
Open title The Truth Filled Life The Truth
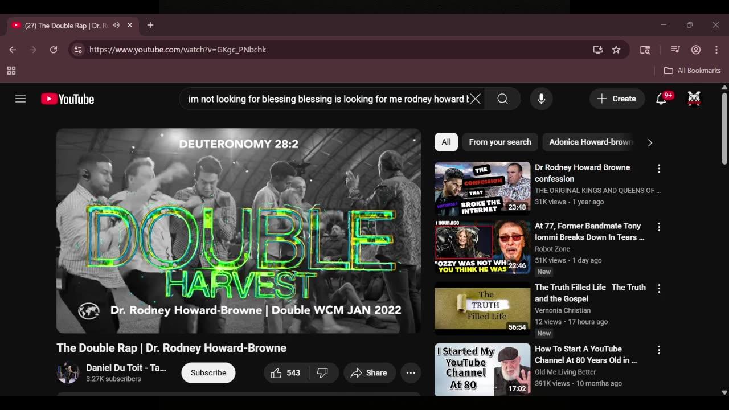click(x=590, y=293)
